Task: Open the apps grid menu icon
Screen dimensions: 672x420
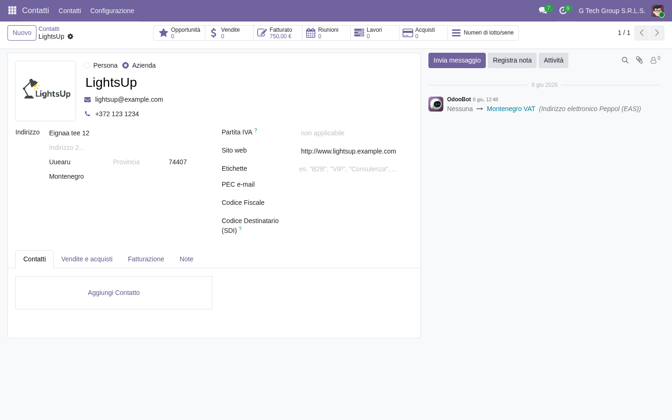Action: pyautogui.click(x=12, y=10)
